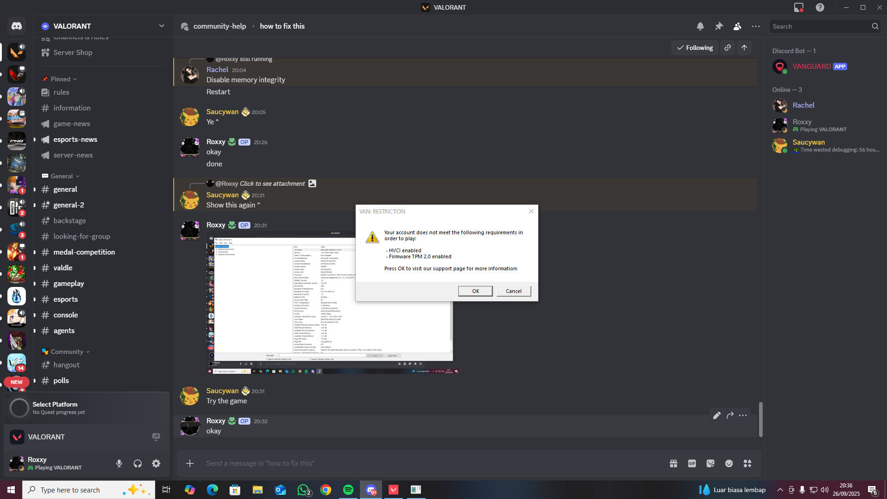The image size is (887, 499).
Task: Click the Cancel button in dialog
Action: (513, 291)
